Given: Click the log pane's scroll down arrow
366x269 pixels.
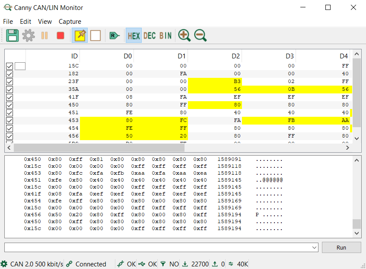Looking at the screenshot, I should 356,233.
